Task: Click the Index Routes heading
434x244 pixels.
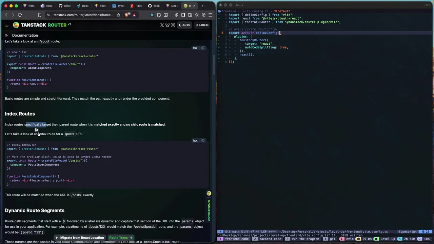Action: (x=20, y=114)
